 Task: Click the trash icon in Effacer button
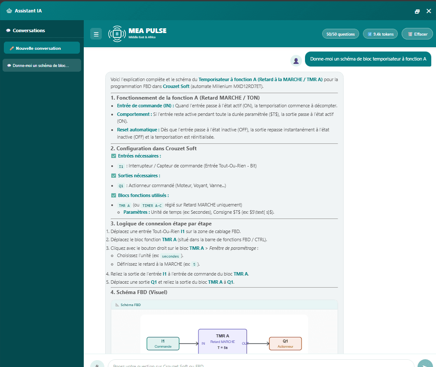(x=410, y=34)
